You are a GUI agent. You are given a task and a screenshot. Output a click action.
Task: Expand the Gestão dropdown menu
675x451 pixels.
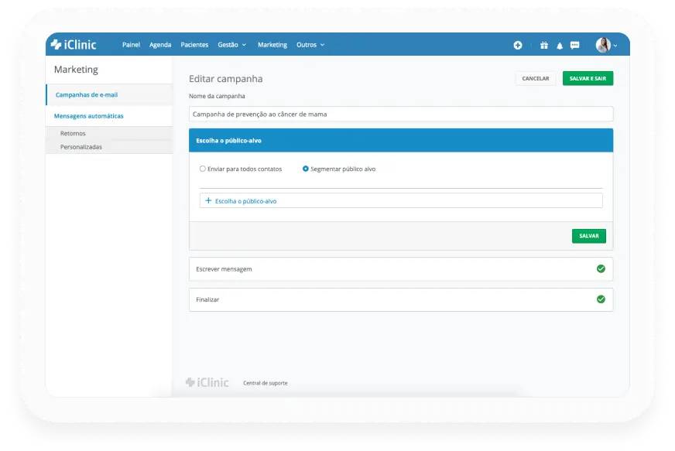click(x=231, y=45)
